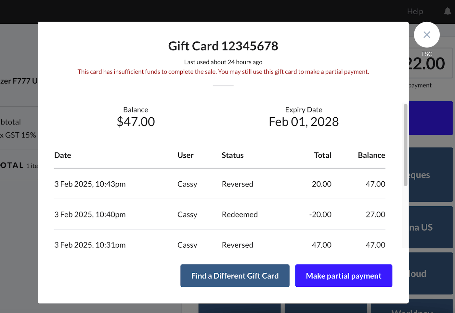Viewport: 455px width, 313px height.
Task: Click Find a Different Gift Card
Action: (x=235, y=276)
